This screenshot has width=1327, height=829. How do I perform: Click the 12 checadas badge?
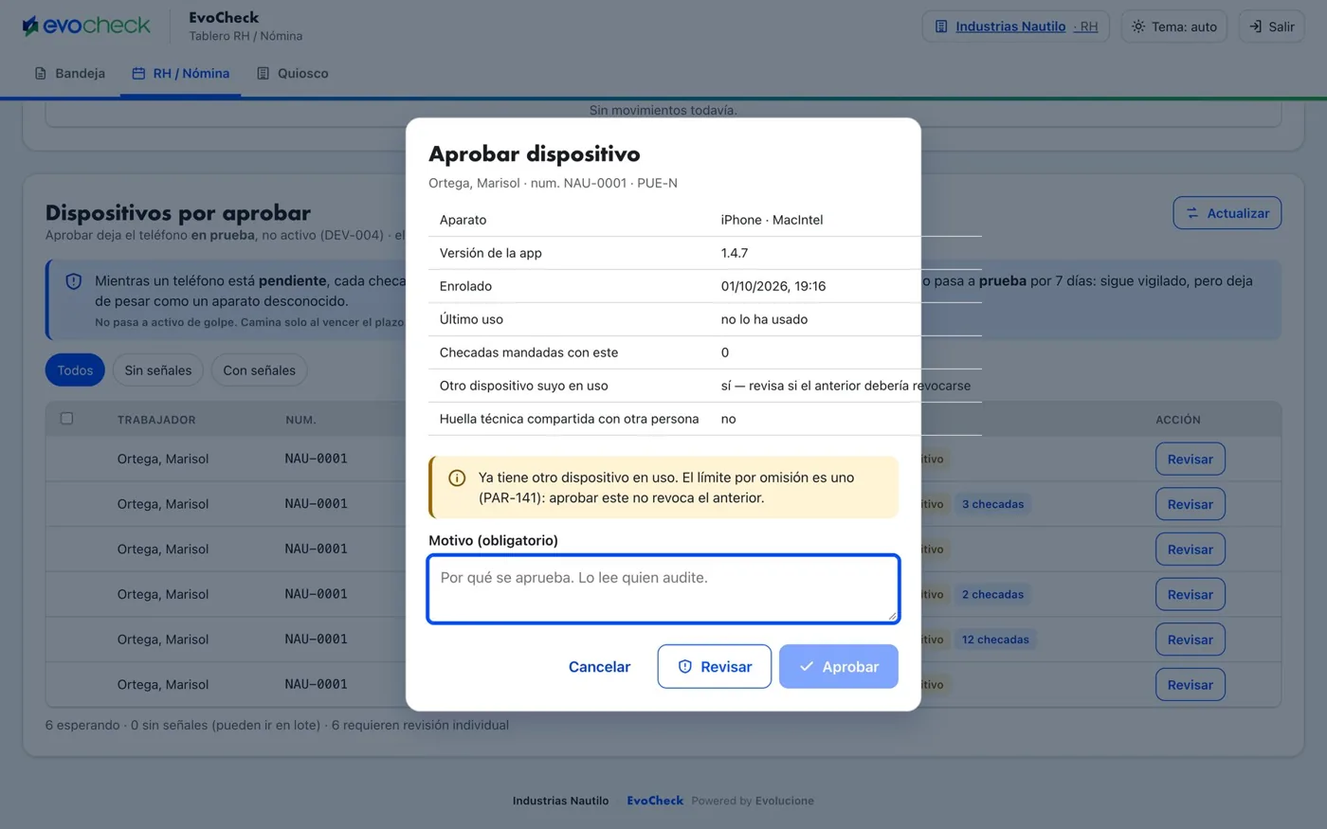[995, 640]
